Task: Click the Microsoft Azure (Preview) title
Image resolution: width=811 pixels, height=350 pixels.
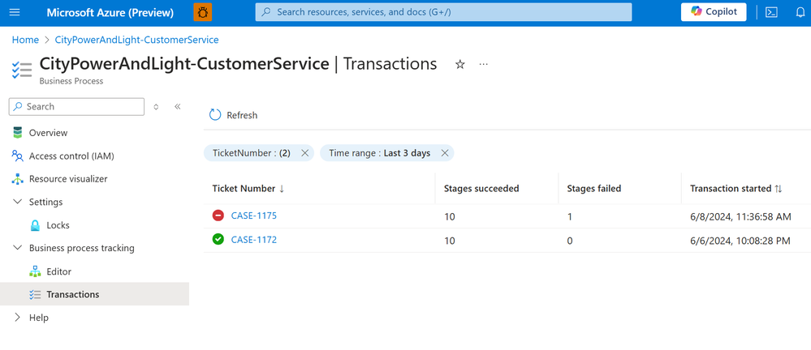Action: click(110, 12)
